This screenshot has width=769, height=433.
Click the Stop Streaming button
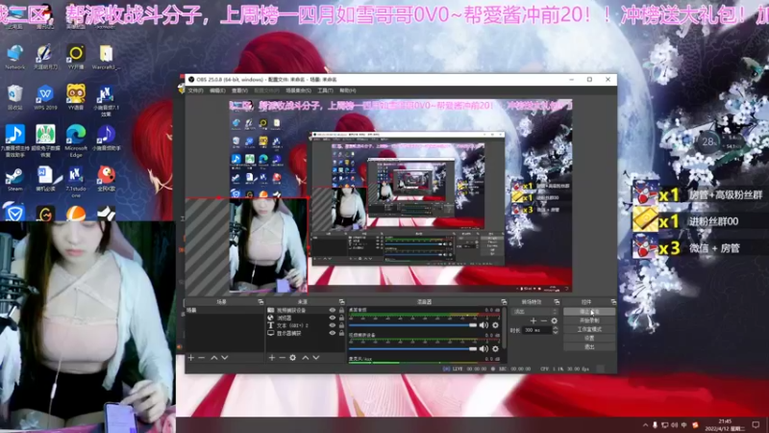click(589, 312)
